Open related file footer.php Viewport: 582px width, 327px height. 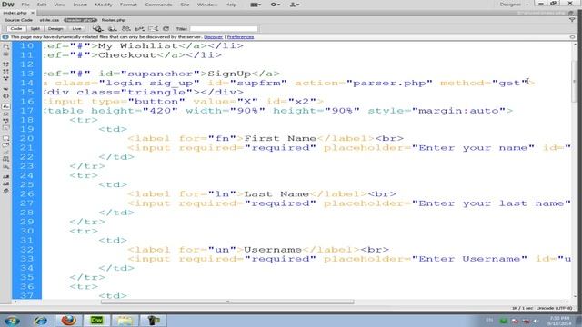coord(114,20)
